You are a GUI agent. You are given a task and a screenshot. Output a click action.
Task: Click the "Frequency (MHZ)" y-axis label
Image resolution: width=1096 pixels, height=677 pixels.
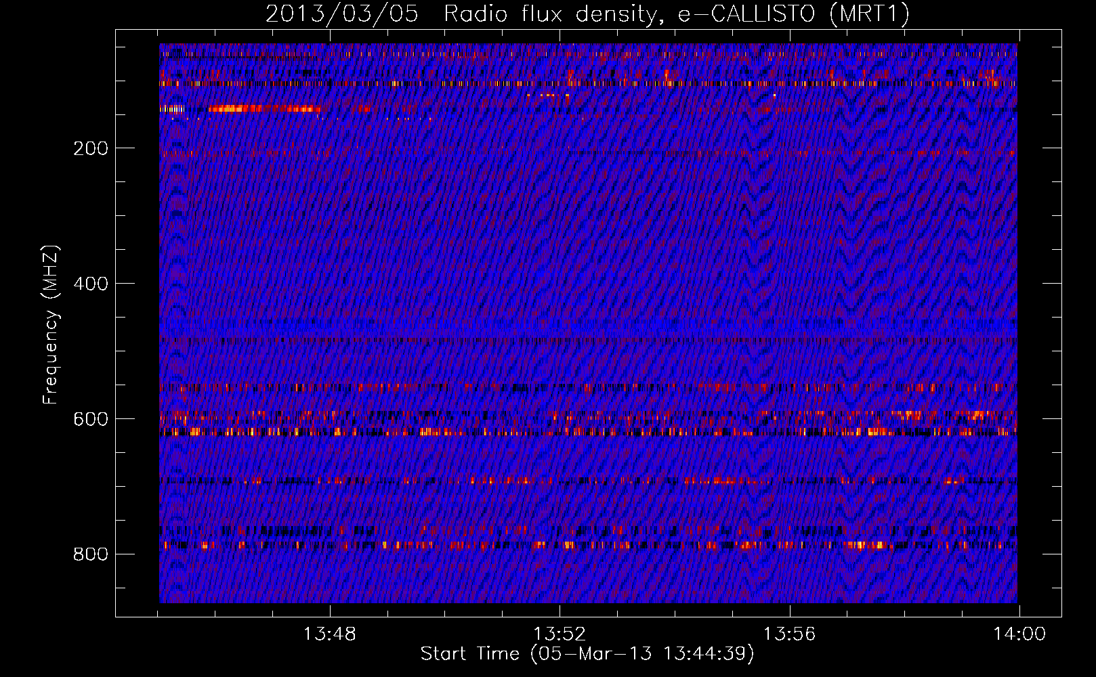pyautogui.click(x=51, y=325)
